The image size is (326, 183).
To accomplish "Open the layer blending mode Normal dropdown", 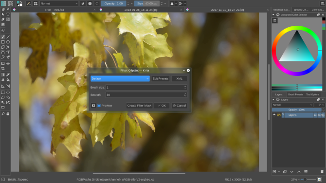I will (292, 105).
